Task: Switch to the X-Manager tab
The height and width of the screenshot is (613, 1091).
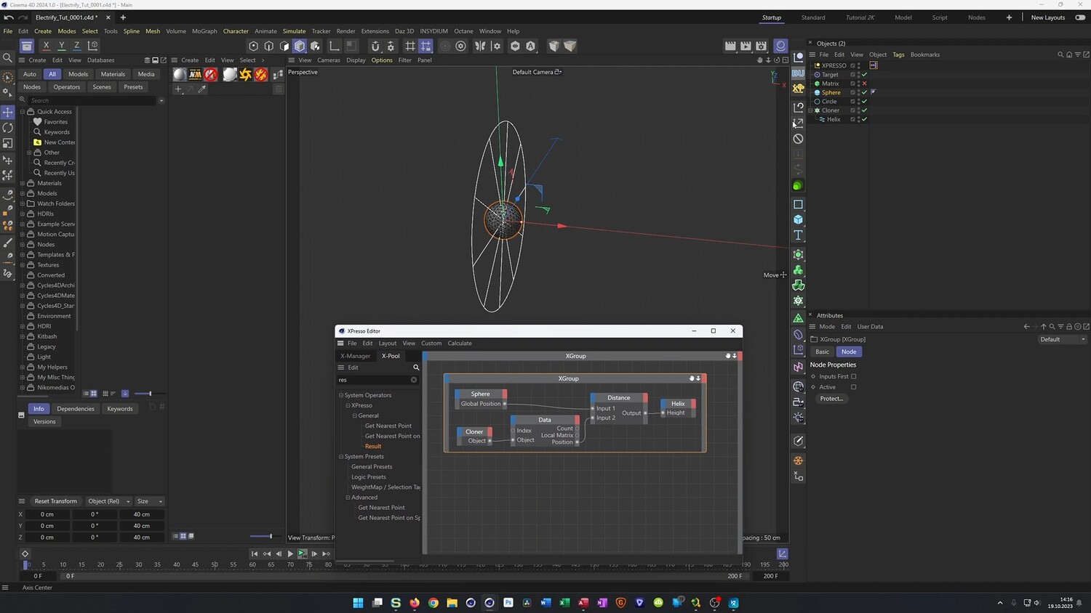Action: coord(356,356)
